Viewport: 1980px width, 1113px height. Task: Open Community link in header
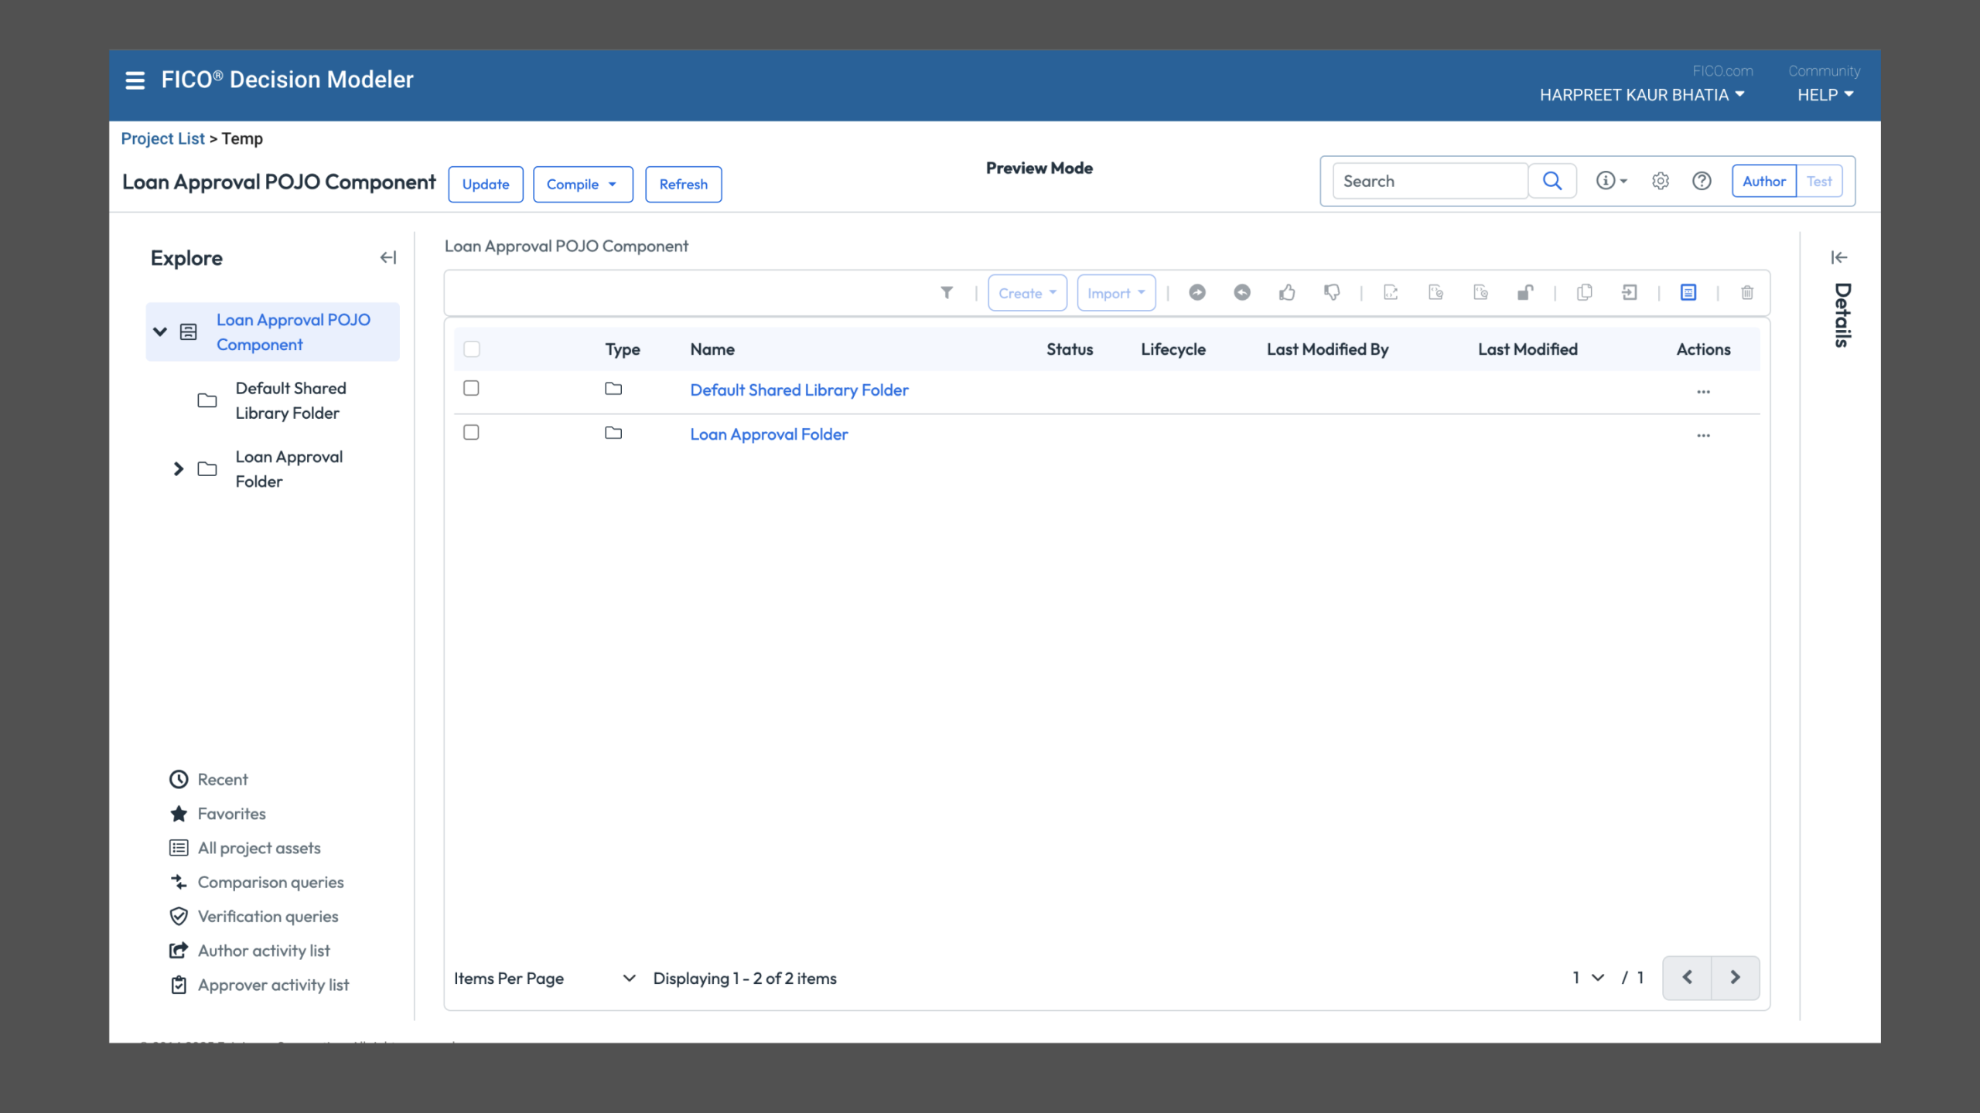(1824, 71)
